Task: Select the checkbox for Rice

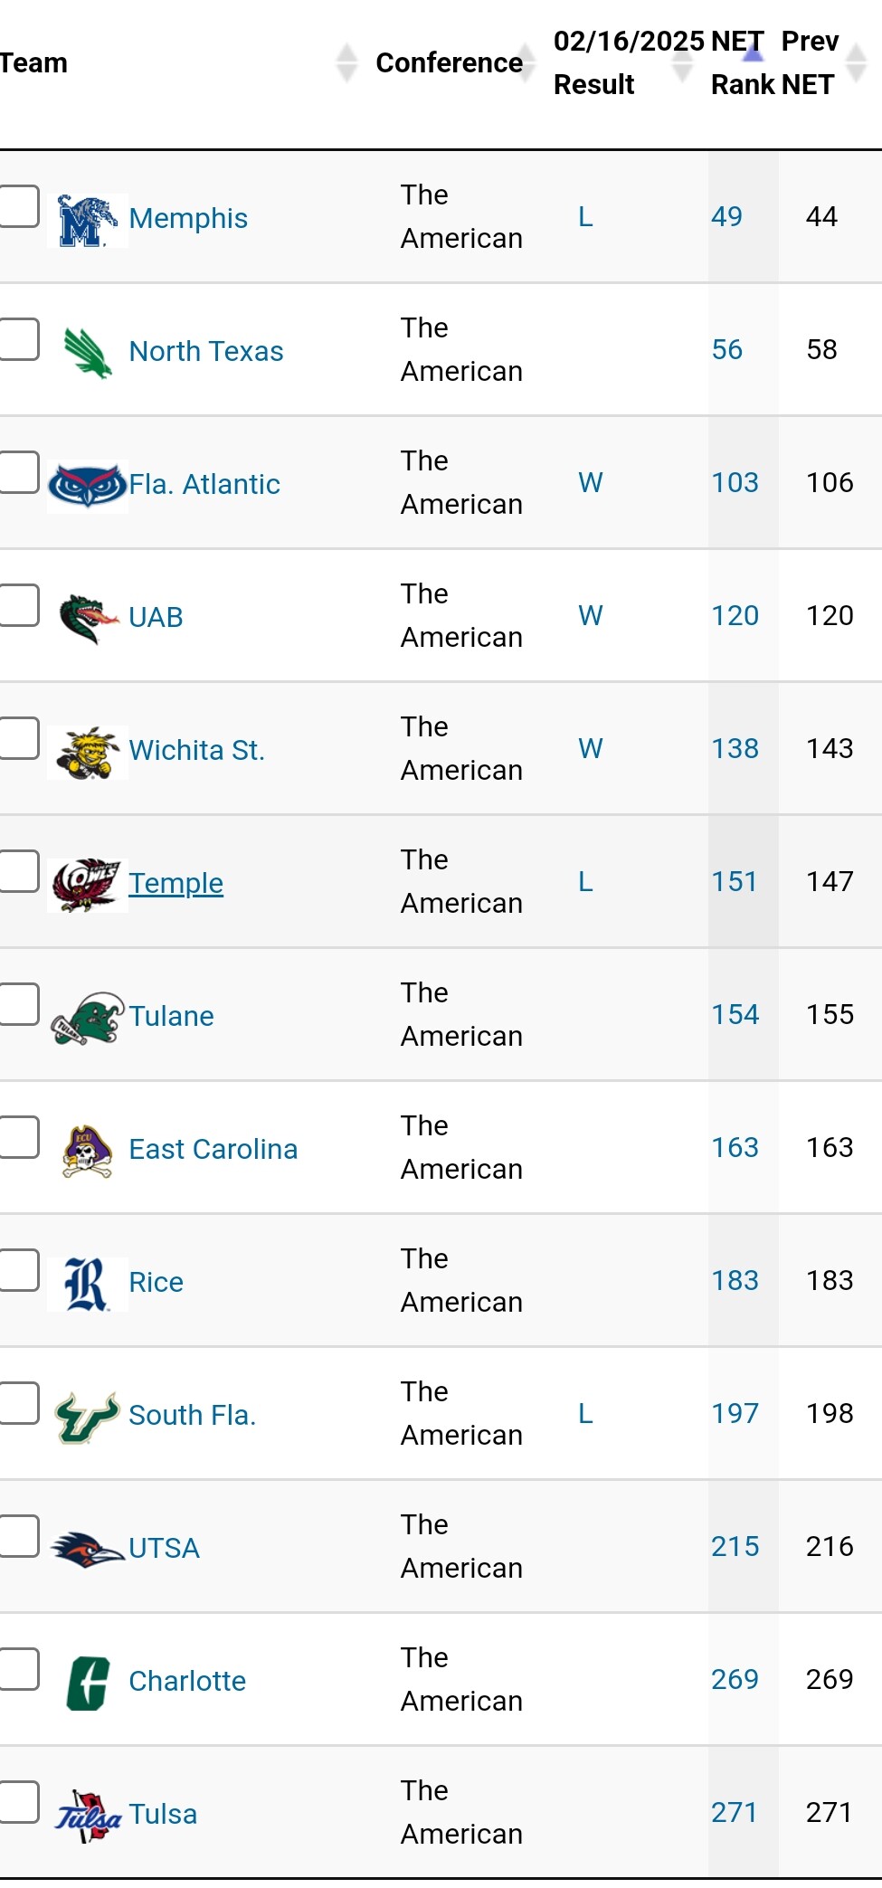Action: pyautogui.click(x=18, y=1270)
